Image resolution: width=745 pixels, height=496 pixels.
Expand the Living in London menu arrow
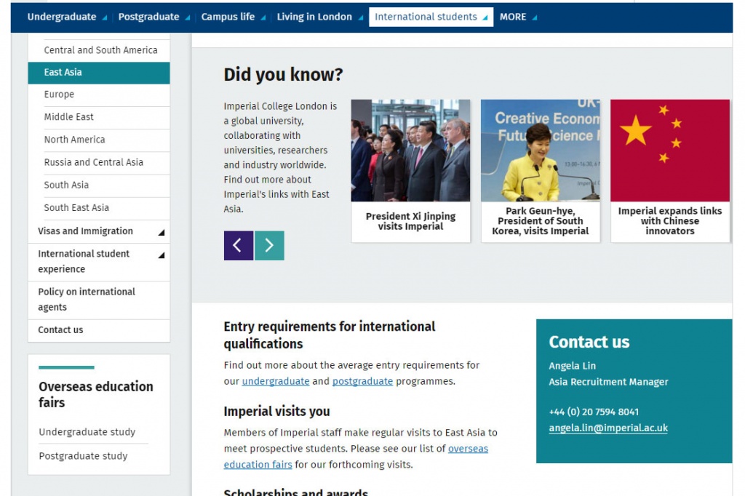tap(361, 17)
